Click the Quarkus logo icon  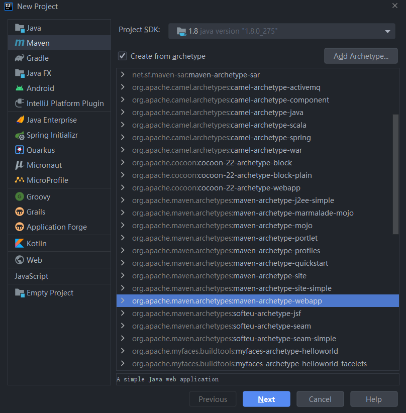click(20, 150)
